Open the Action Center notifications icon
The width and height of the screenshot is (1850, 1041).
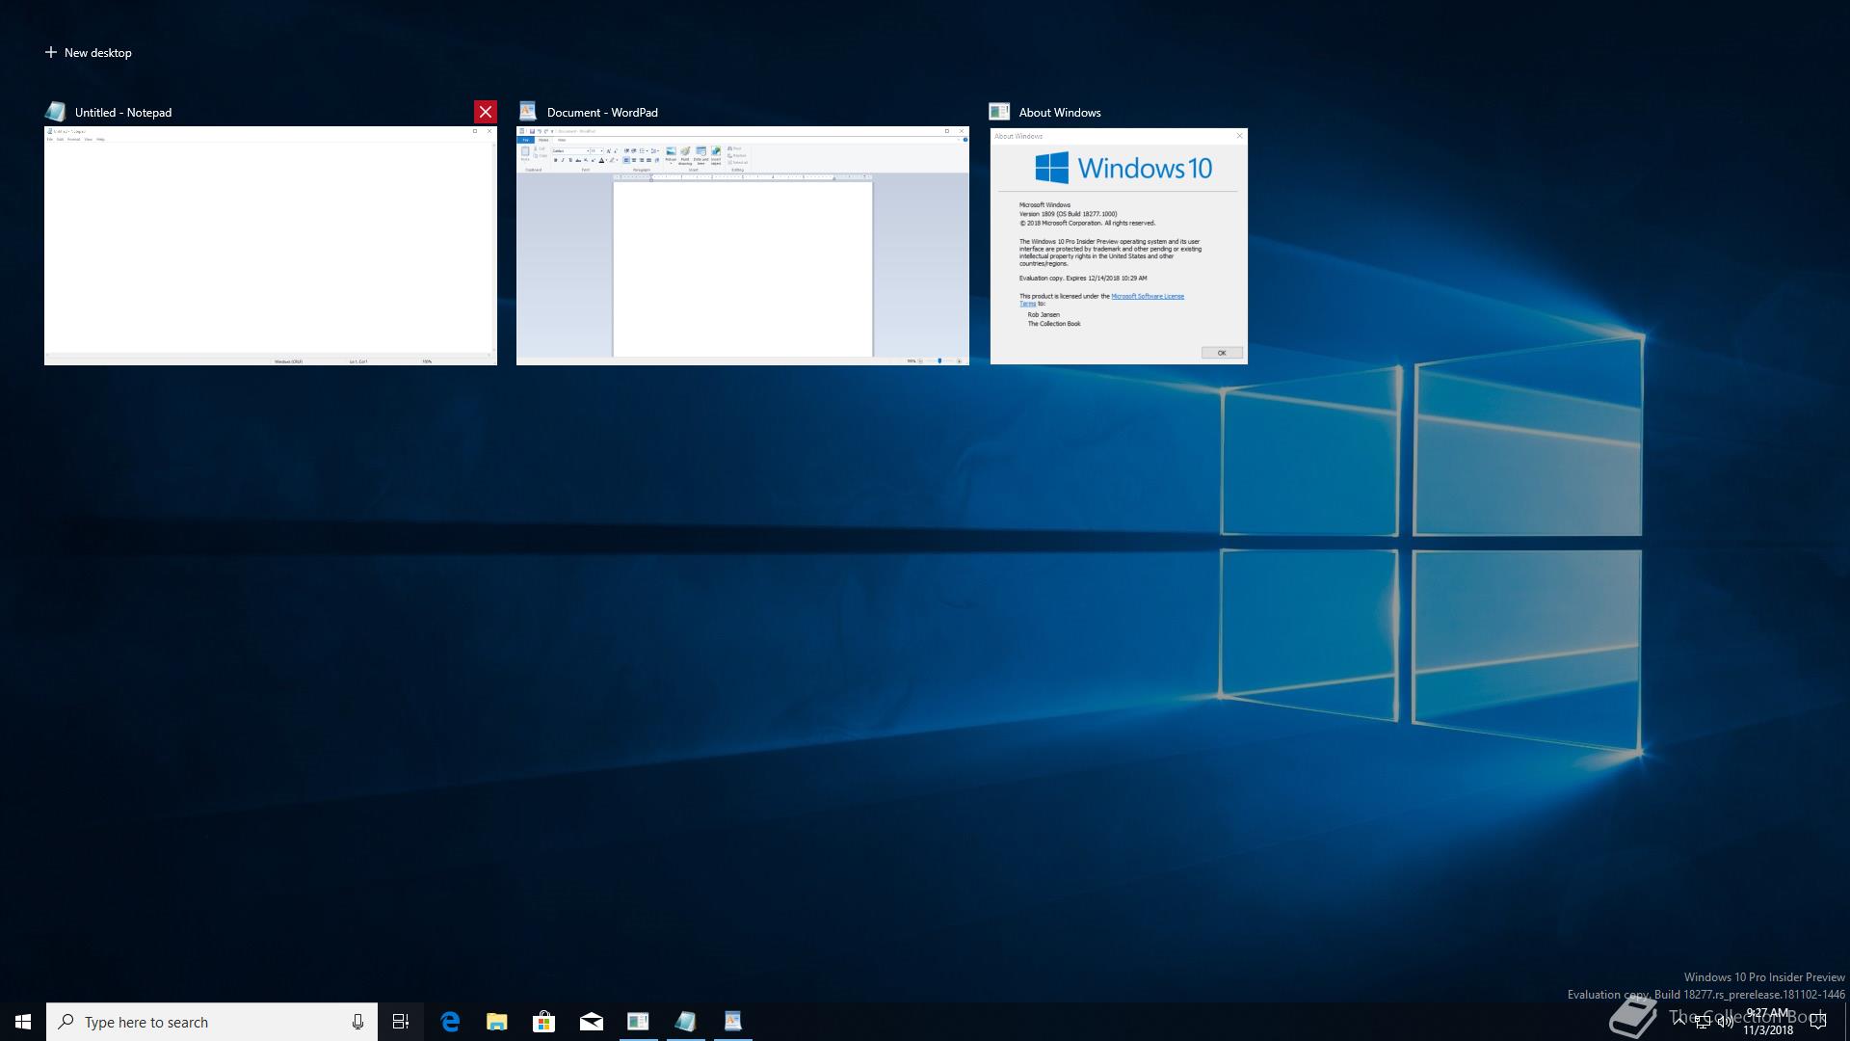1819,1022
